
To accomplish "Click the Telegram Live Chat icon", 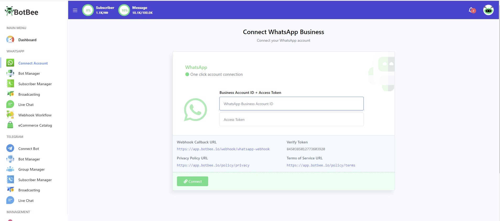I will coord(10,200).
